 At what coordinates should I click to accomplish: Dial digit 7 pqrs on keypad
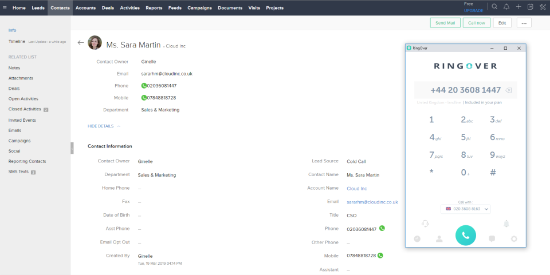point(436,154)
